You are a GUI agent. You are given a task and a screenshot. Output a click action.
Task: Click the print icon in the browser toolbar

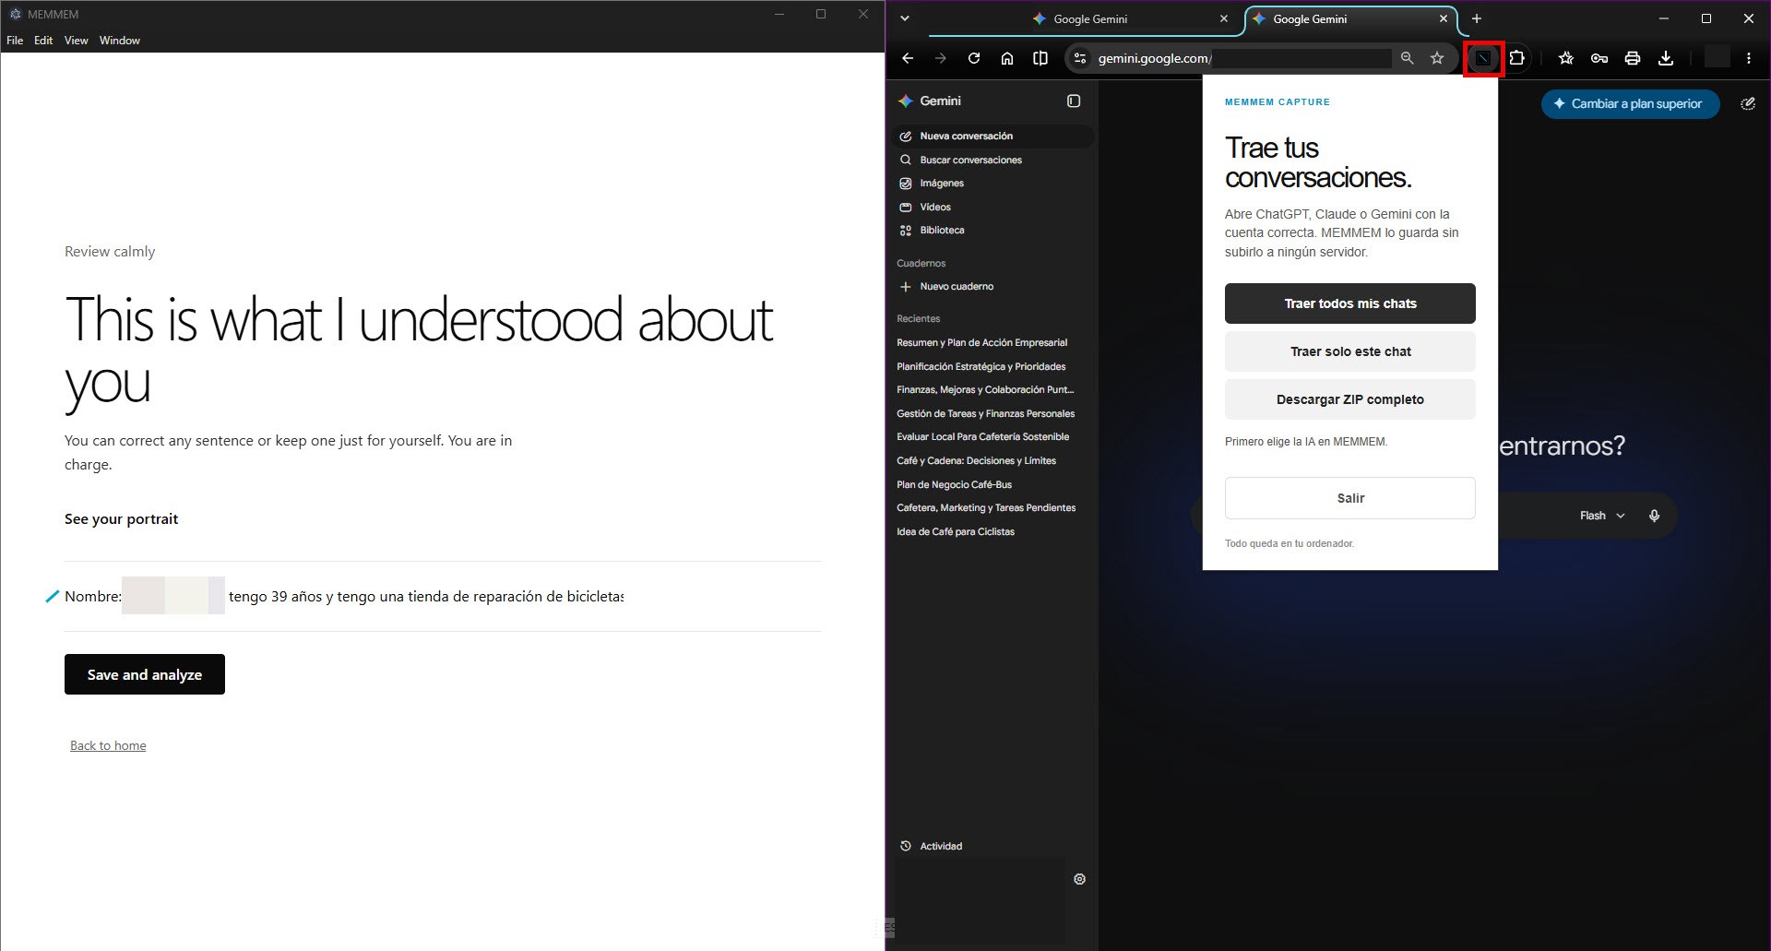(1633, 58)
